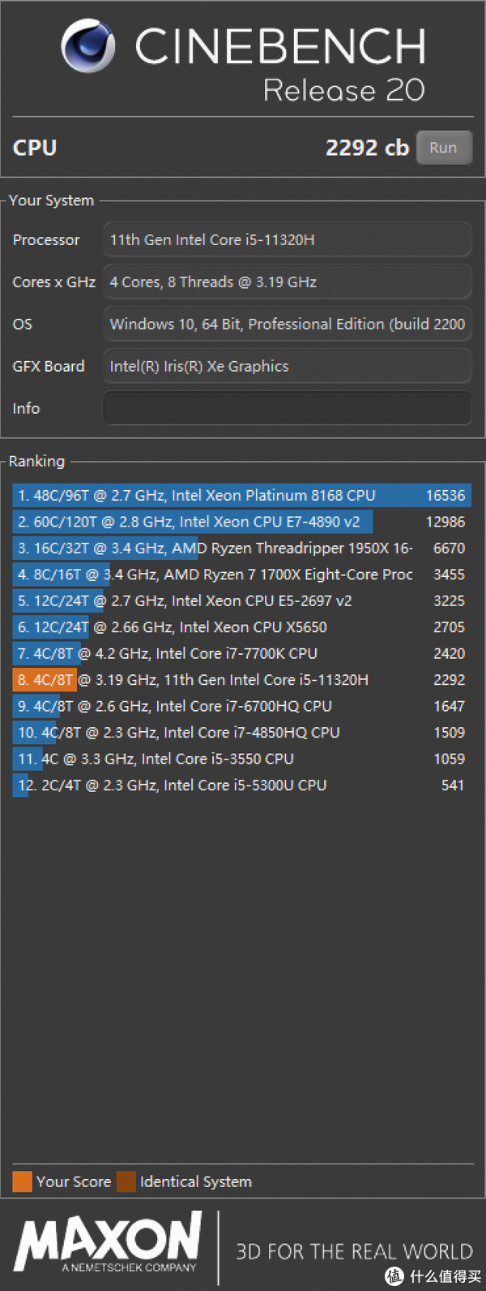
Task: Click the Processor field showing i5-11320H
Action: point(287,240)
